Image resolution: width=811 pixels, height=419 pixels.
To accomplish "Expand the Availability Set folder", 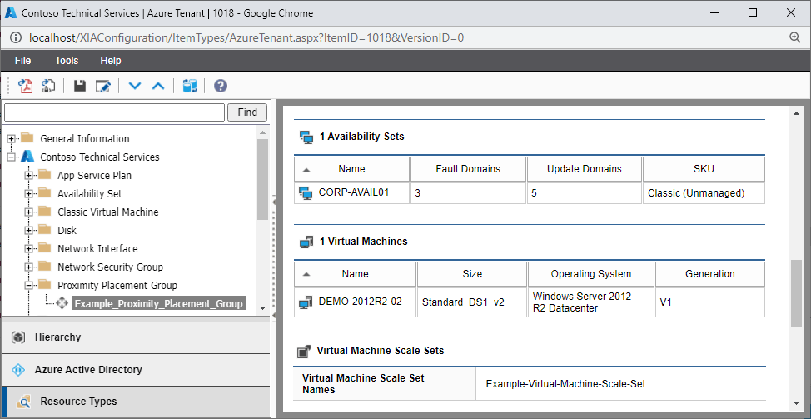I will [29, 193].
